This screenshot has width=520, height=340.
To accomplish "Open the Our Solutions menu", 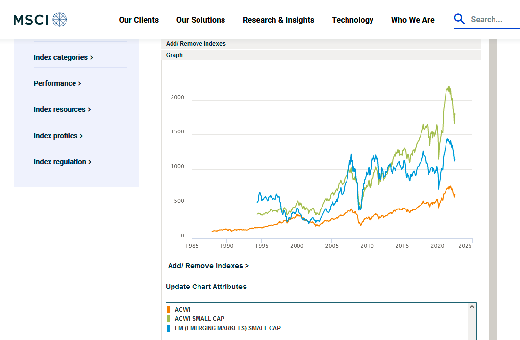I will coord(200,20).
